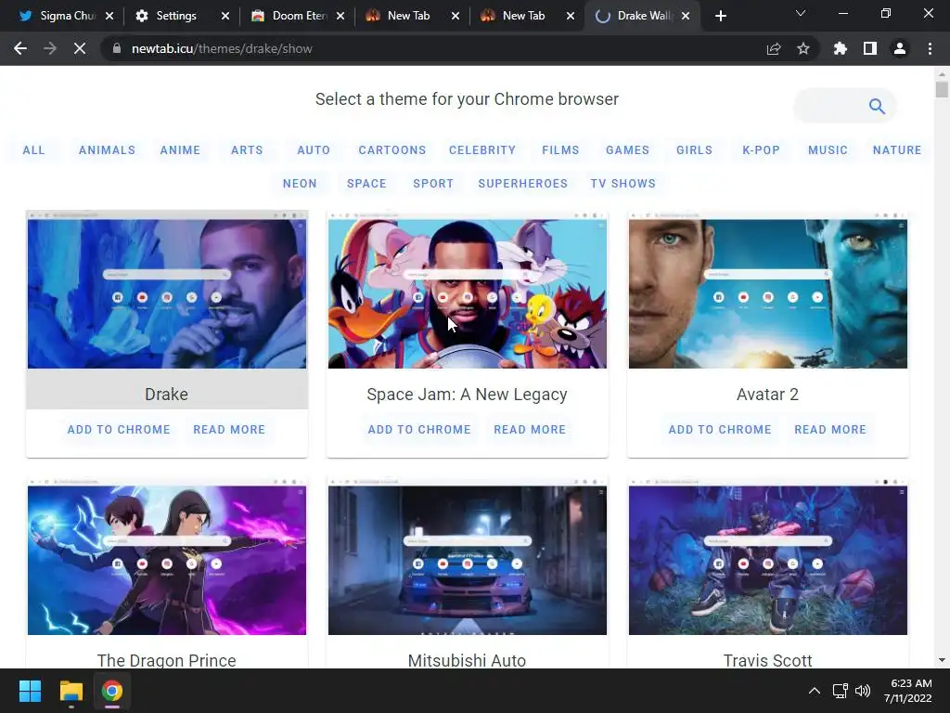Read more about the Drake theme
Viewport: 950px width, 713px height.
coord(229,429)
